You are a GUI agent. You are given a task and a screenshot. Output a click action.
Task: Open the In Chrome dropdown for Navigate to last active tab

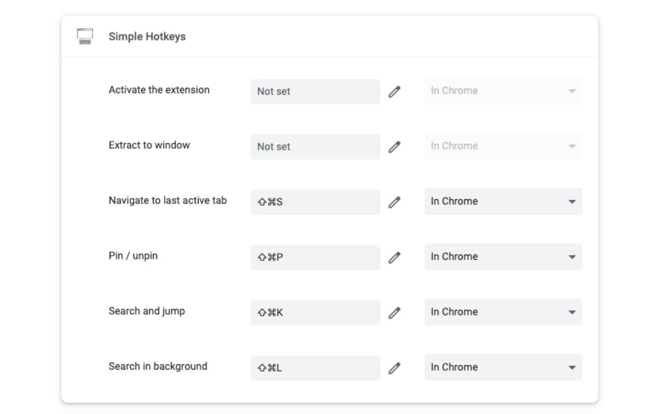[503, 201]
